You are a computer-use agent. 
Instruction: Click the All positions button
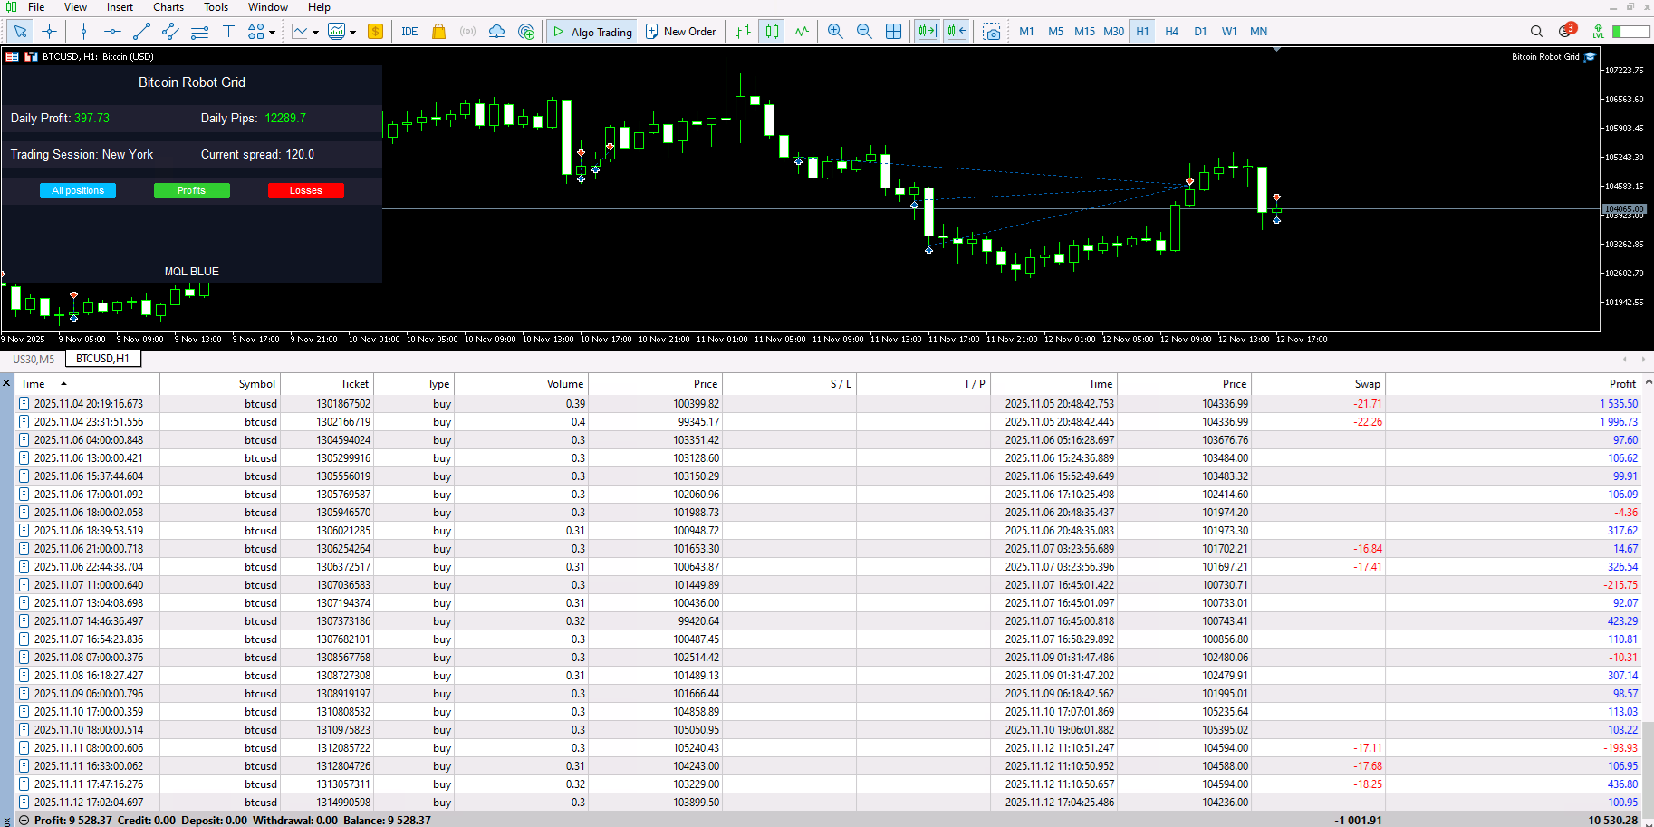coord(78,190)
